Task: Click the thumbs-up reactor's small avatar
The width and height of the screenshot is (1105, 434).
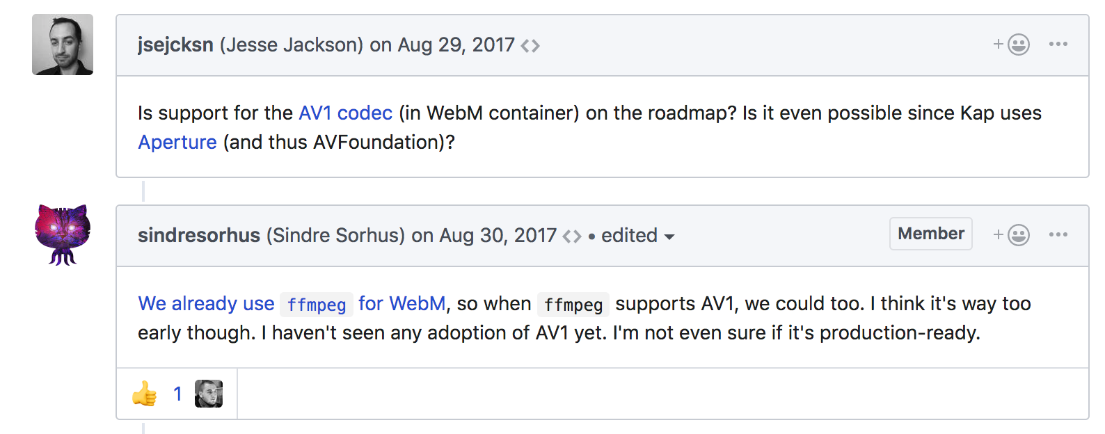Action: [x=209, y=394]
